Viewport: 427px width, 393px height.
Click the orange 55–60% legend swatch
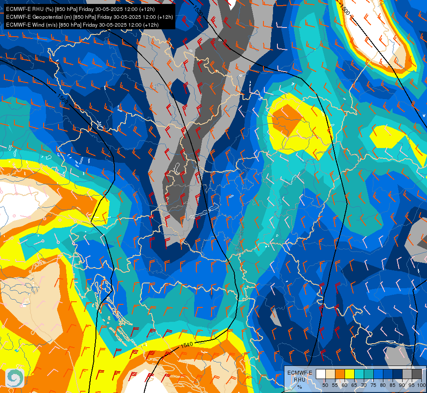340,374
